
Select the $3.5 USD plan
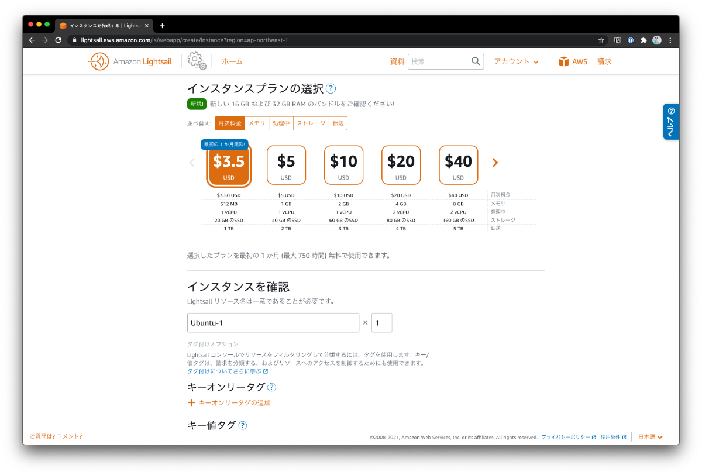coord(229,165)
